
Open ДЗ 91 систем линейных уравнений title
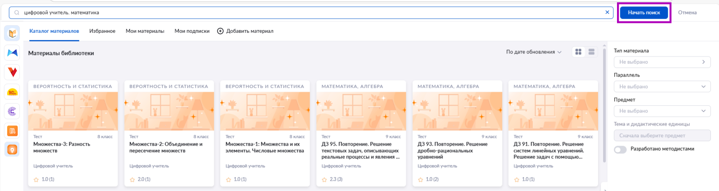[x=549, y=151]
